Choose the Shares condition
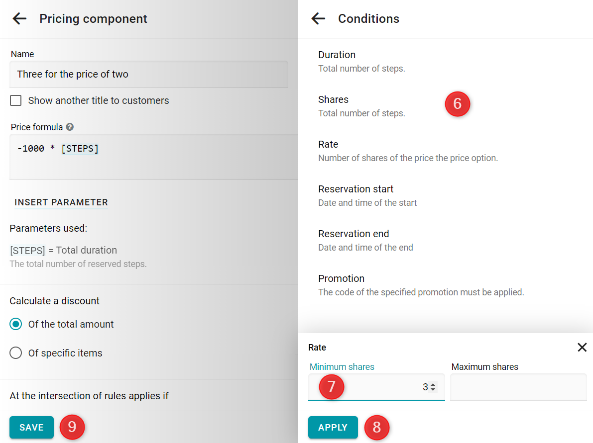 [x=446, y=106]
